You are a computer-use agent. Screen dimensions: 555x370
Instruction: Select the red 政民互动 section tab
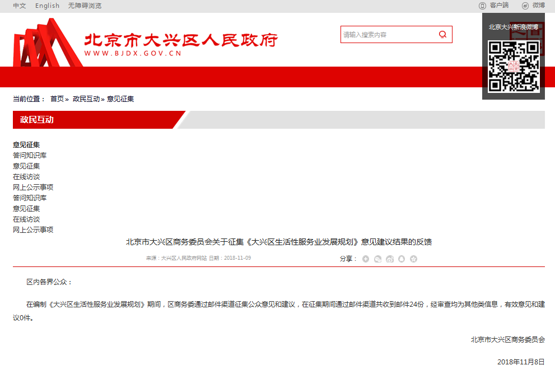click(37, 120)
